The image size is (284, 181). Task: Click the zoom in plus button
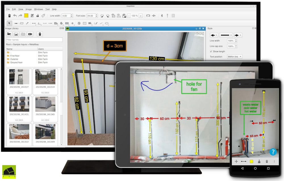pyautogui.click(x=141, y=16)
